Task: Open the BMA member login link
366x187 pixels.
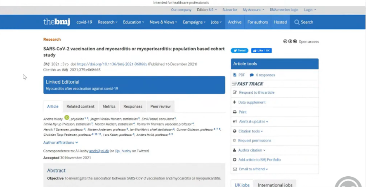Action: [284, 9]
